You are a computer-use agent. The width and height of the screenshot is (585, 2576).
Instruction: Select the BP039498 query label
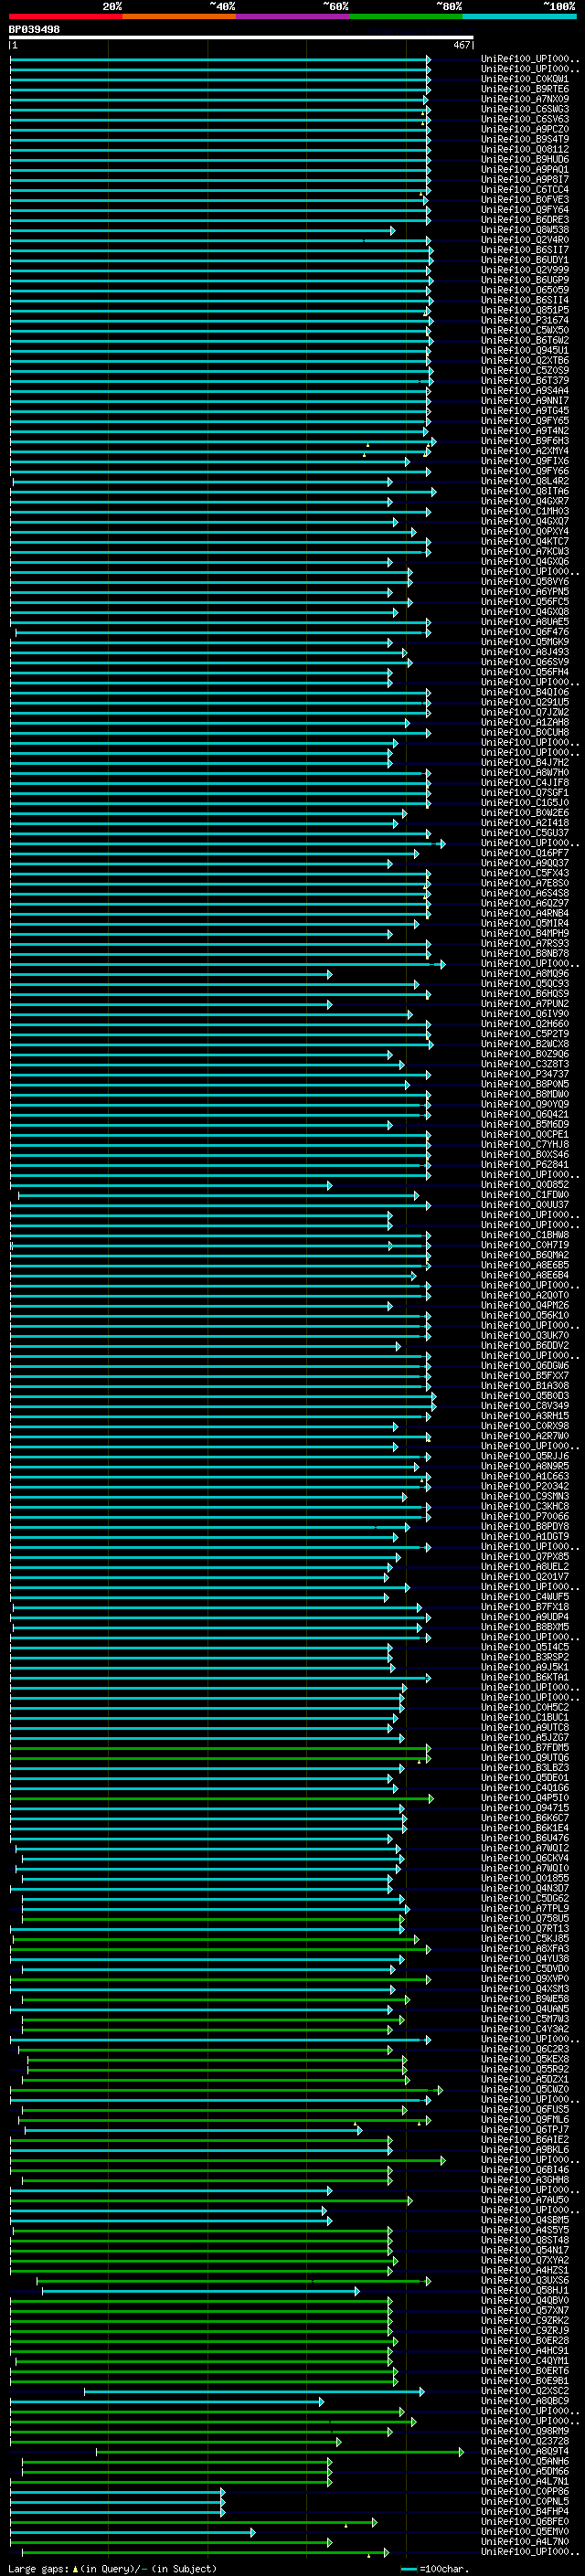[x=34, y=30]
